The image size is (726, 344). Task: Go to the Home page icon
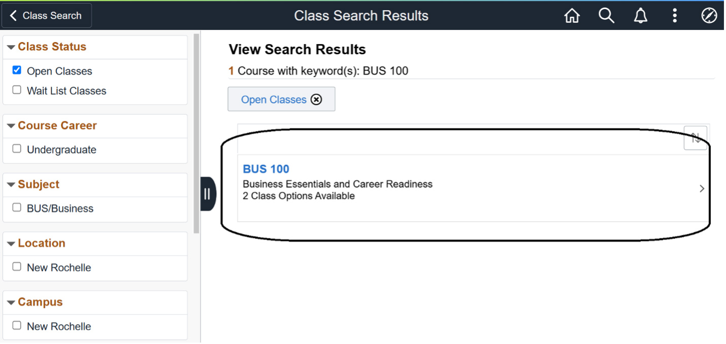(x=572, y=16)
